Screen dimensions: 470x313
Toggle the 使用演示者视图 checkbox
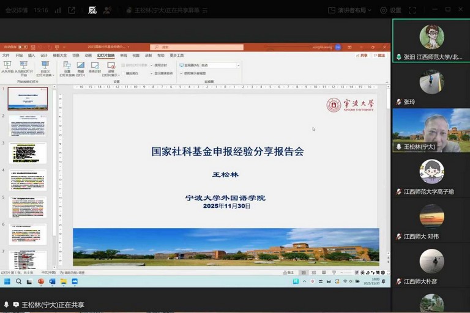pos(181,73)
